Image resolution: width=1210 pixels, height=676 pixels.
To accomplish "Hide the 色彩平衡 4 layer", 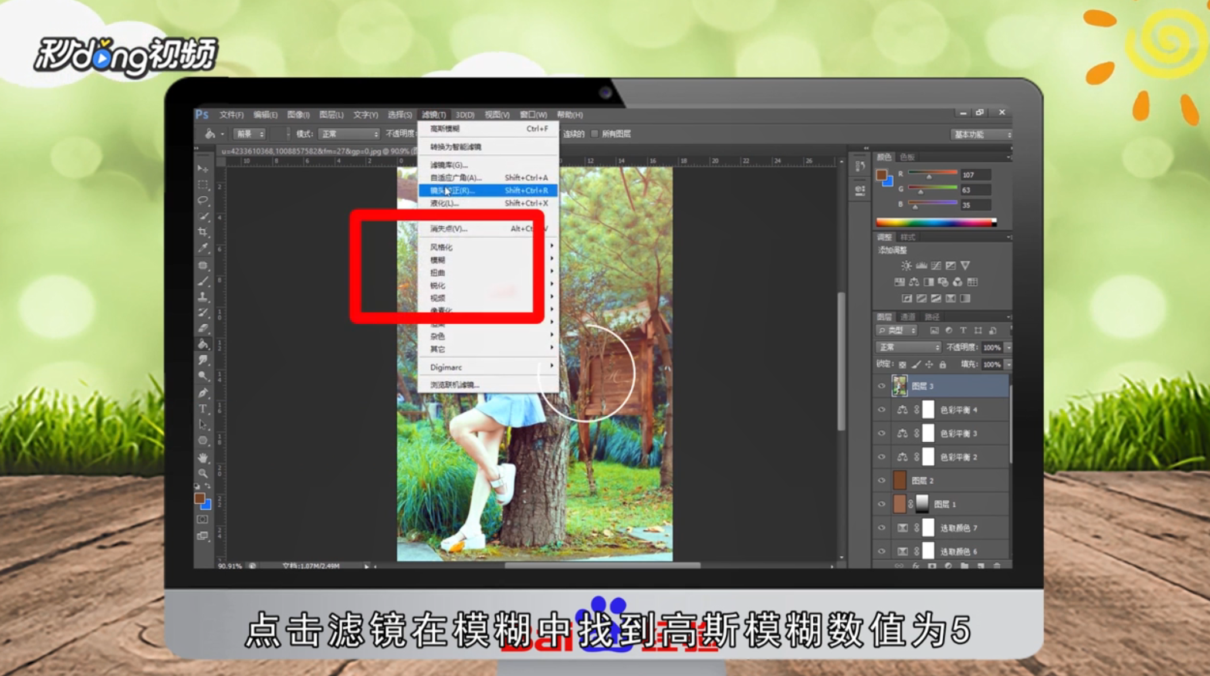I will click(881, 410).
